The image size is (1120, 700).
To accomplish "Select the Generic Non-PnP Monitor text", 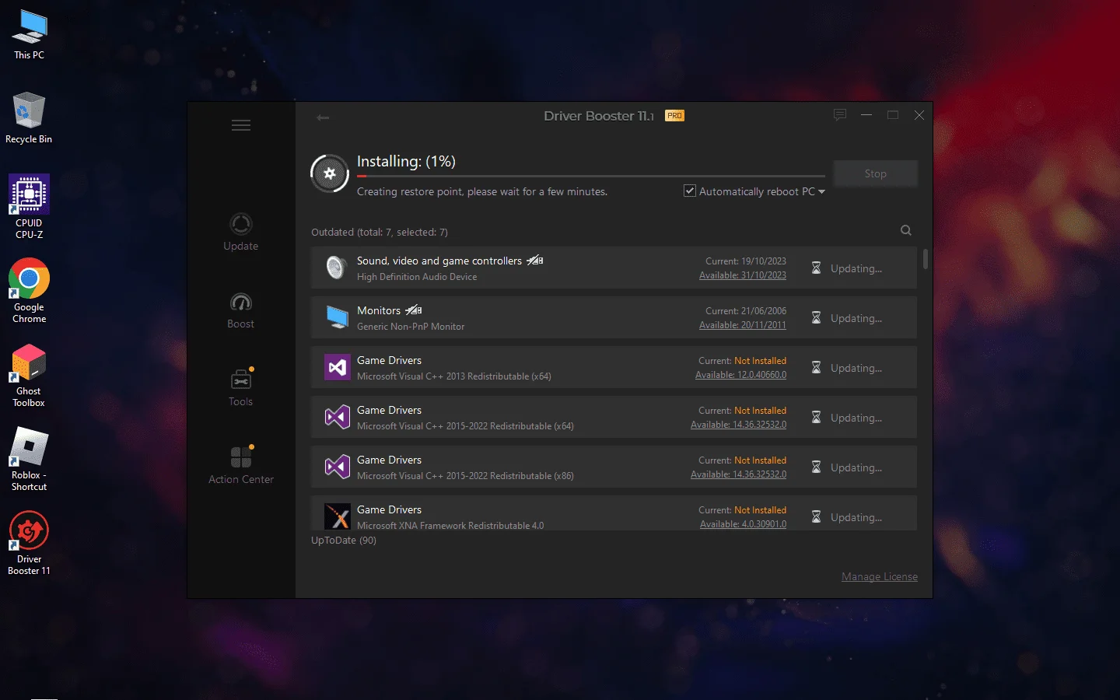I will point(411,327).
